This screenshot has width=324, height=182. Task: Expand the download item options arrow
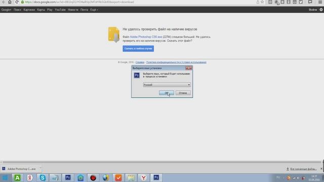tap(40, 168)
